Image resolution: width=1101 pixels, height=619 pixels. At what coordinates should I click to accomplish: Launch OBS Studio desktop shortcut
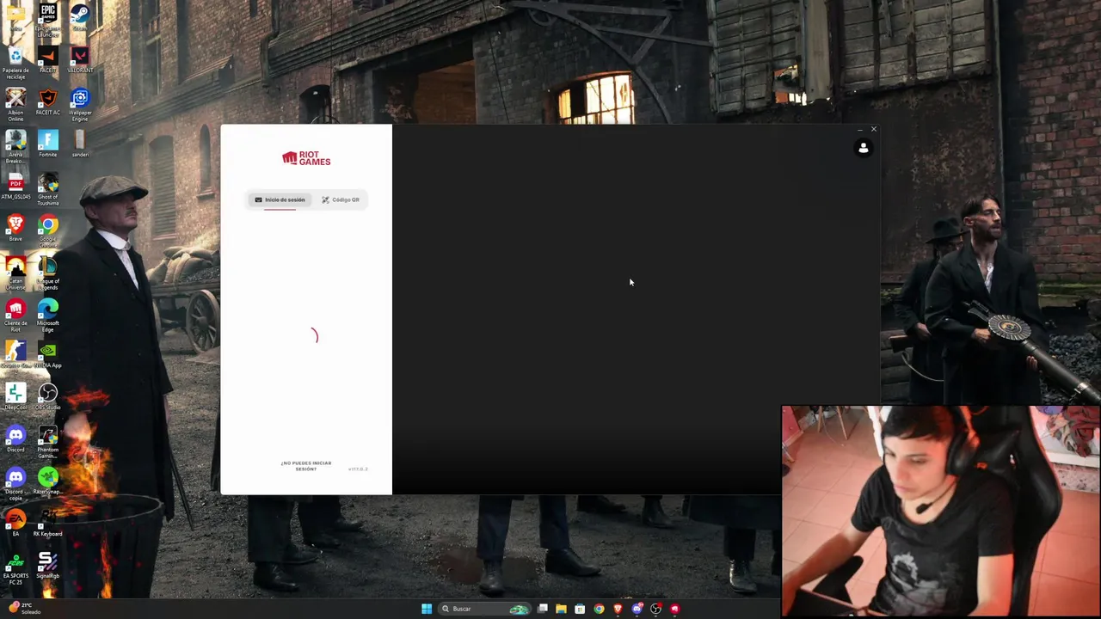tap(48, 395)
